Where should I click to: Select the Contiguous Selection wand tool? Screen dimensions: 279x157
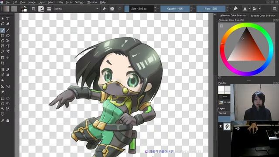(x=3, y=109)
